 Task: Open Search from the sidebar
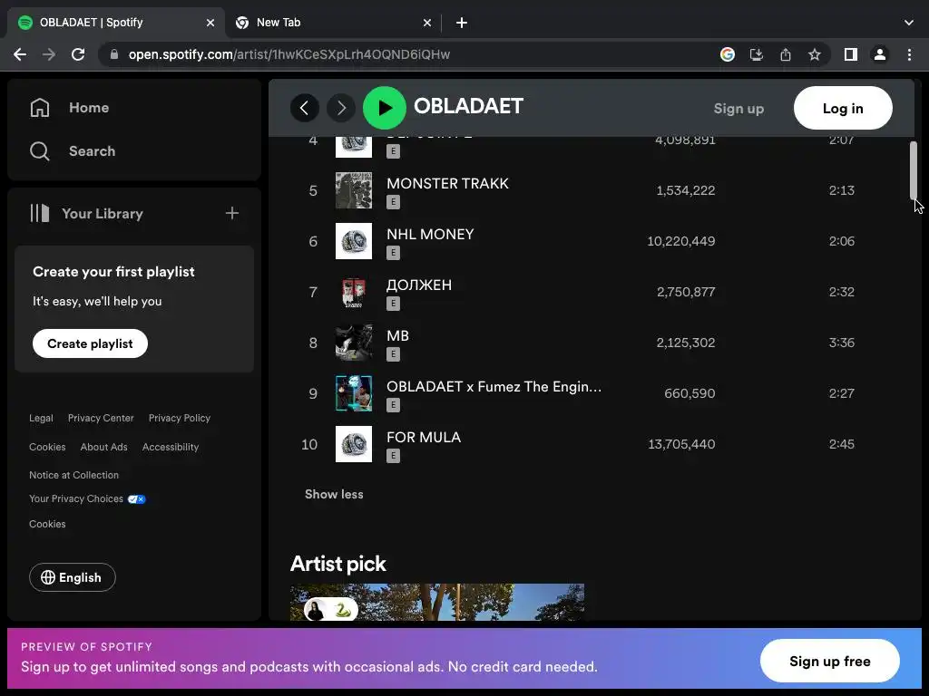coord(73,151)
